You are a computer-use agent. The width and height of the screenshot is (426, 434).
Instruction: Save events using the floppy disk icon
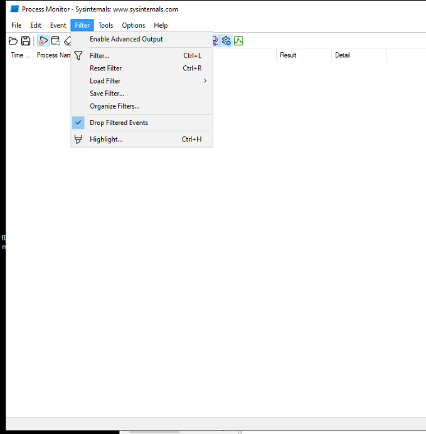tap(26, 41)
